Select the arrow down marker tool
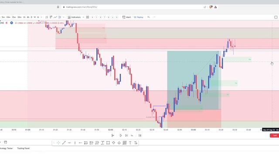 (113, 143)
